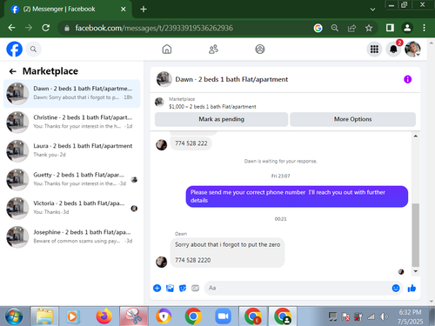
Task: Open account profile picture menu
Action: pos(412,50)
